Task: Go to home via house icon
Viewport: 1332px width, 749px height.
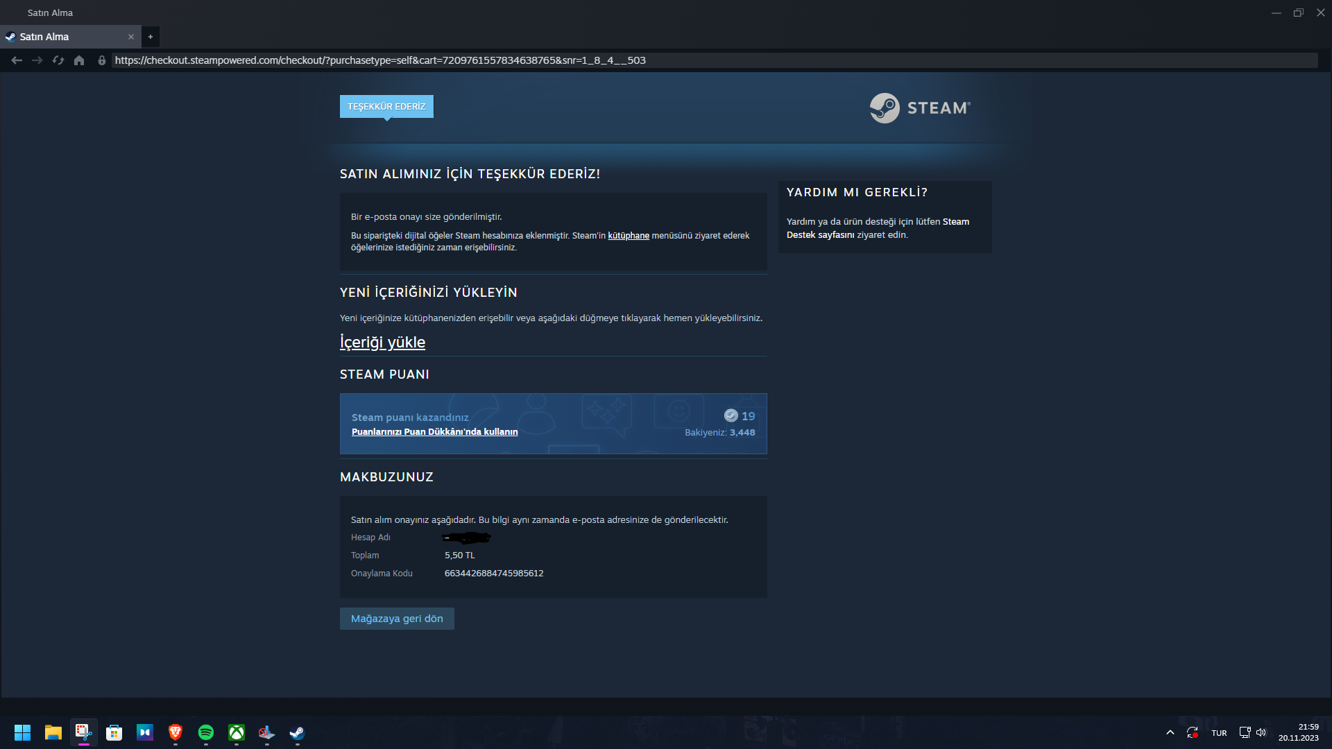Action: click(x=79, y=60)
